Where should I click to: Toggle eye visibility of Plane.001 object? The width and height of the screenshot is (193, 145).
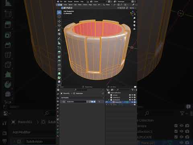(x=132, y=102)
